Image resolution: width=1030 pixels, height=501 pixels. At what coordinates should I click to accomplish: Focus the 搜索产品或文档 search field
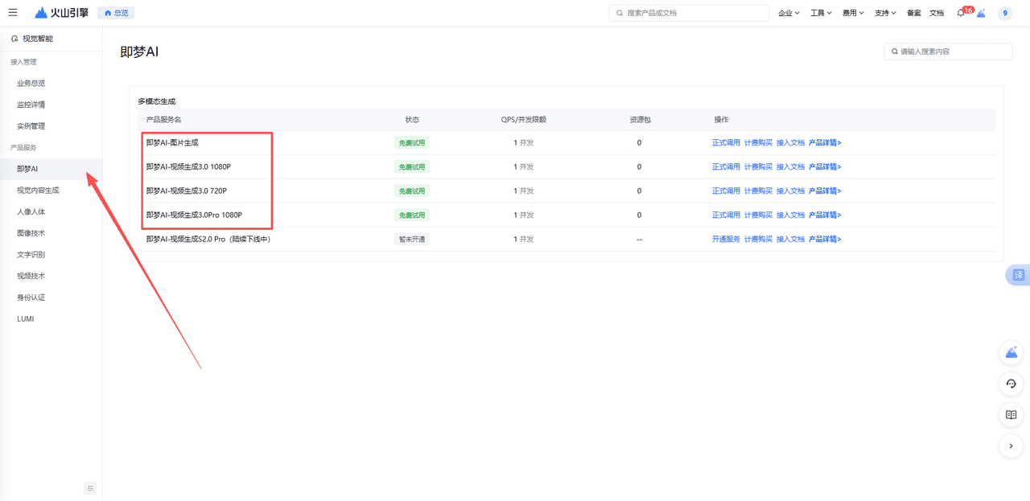pyautogui.click(x=692, y=13)
